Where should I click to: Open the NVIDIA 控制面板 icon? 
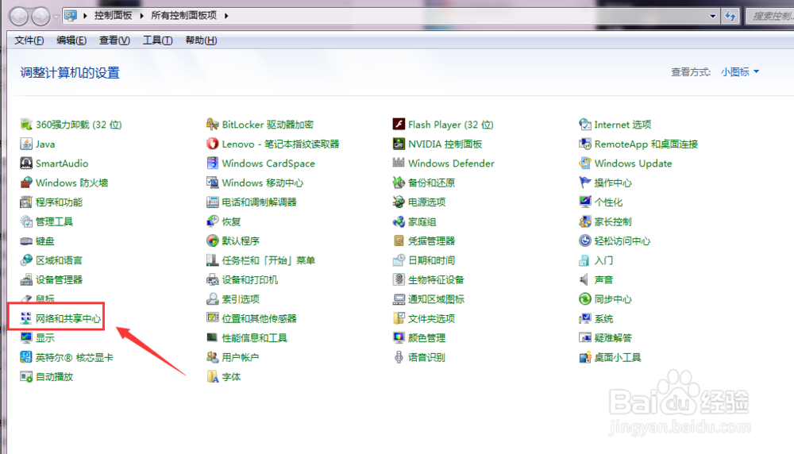pyautogui.click(x=399, y=144)
